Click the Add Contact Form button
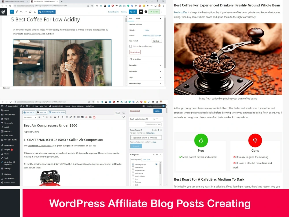 click(57, 112)
